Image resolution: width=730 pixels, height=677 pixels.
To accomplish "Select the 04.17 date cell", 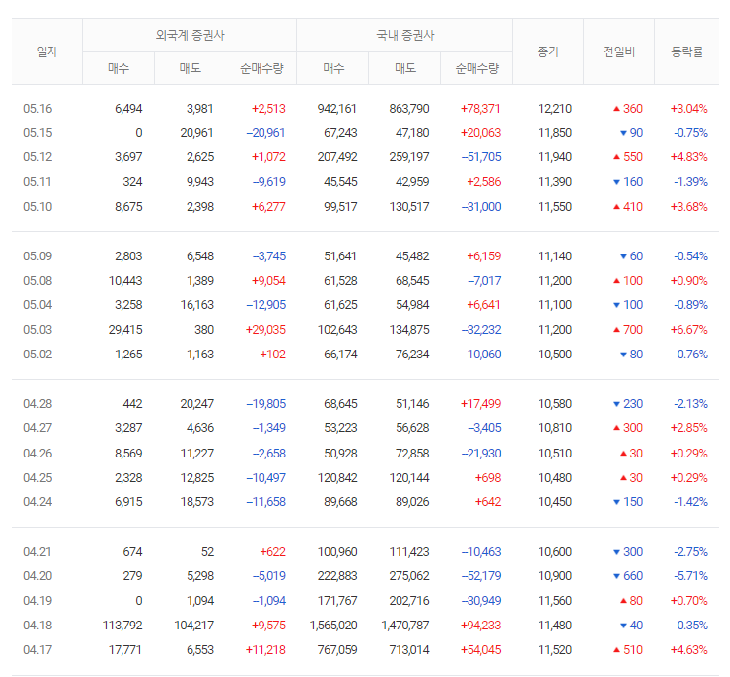I will coord(38,649).
